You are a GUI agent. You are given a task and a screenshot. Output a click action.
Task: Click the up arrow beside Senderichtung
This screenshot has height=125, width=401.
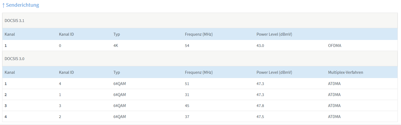coord(3,5)
